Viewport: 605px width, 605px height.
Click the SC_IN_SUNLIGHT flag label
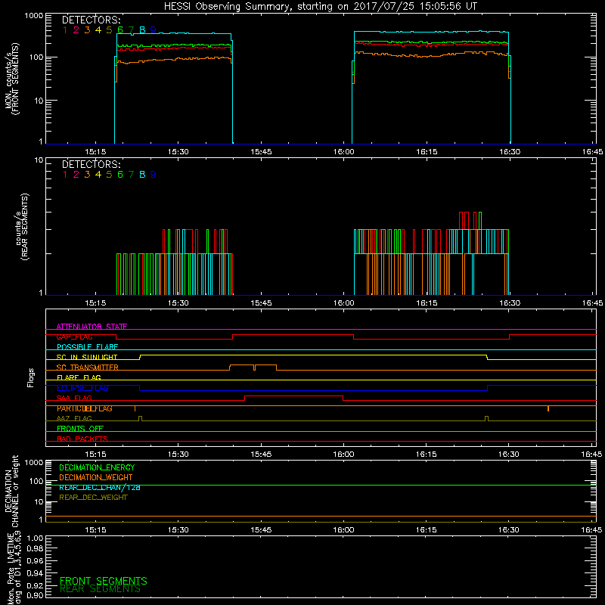point(87,357)
